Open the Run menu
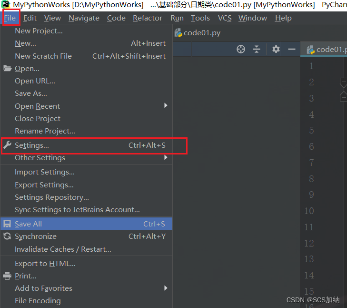 (x=177, y=18)
